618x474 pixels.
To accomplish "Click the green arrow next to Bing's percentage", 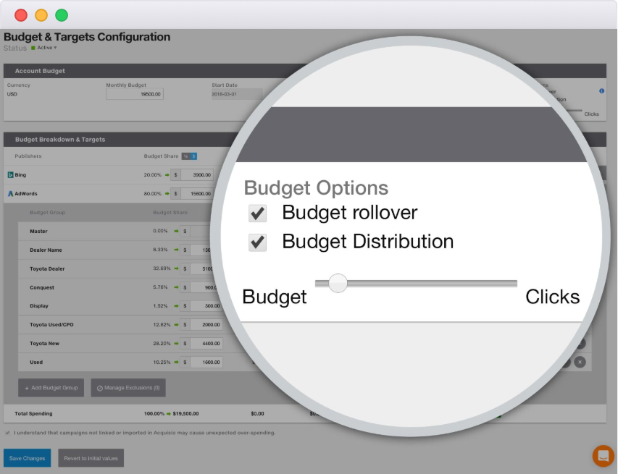I will click(x=167, y=174).
